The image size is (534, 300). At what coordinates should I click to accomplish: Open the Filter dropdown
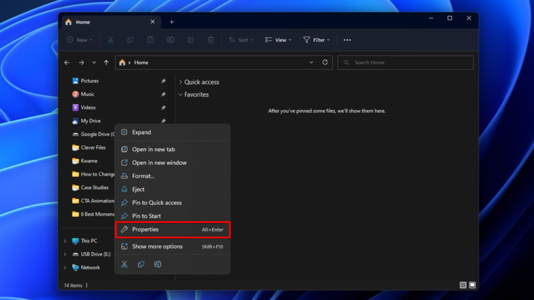click(317, 40)
